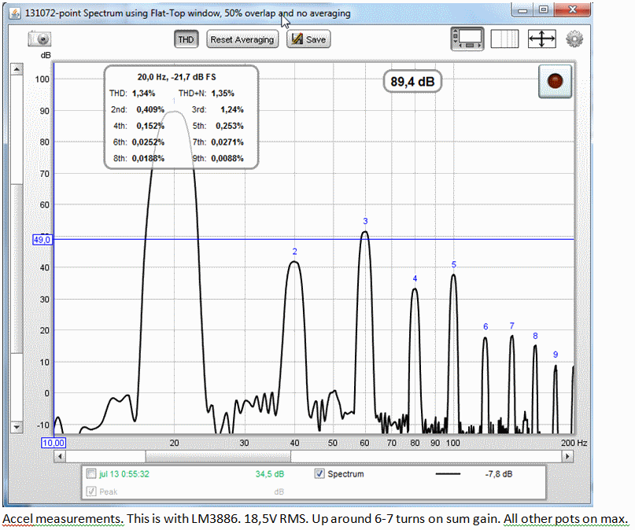Click the -7,8 dB spectrum value

click(x=499, y=473)
